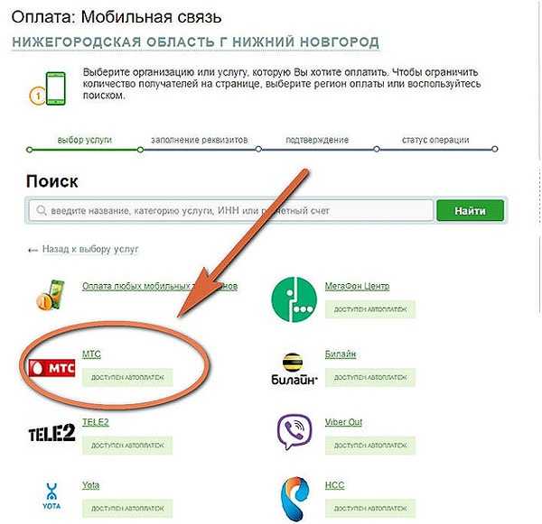Click the Beeline striped logo icon
This screenshot has height=524, width=542.
pos(294,369)
